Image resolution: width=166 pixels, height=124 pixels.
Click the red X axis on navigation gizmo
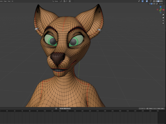[164, 10]
